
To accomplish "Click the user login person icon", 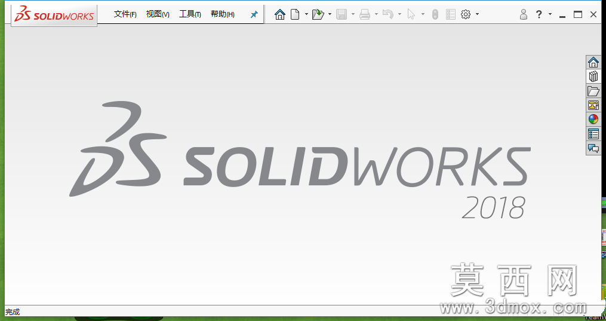I will pyautogui.click(x=523, y=15).
